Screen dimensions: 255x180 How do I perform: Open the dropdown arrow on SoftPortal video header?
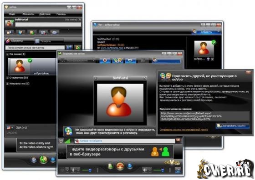pyautogui.click(x=96, y=78)
